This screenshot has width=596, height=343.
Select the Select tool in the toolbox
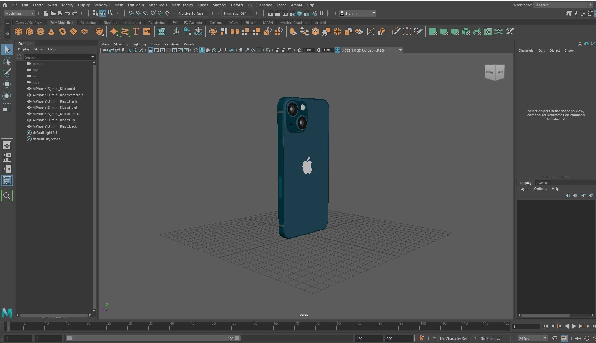click(7, 50)
